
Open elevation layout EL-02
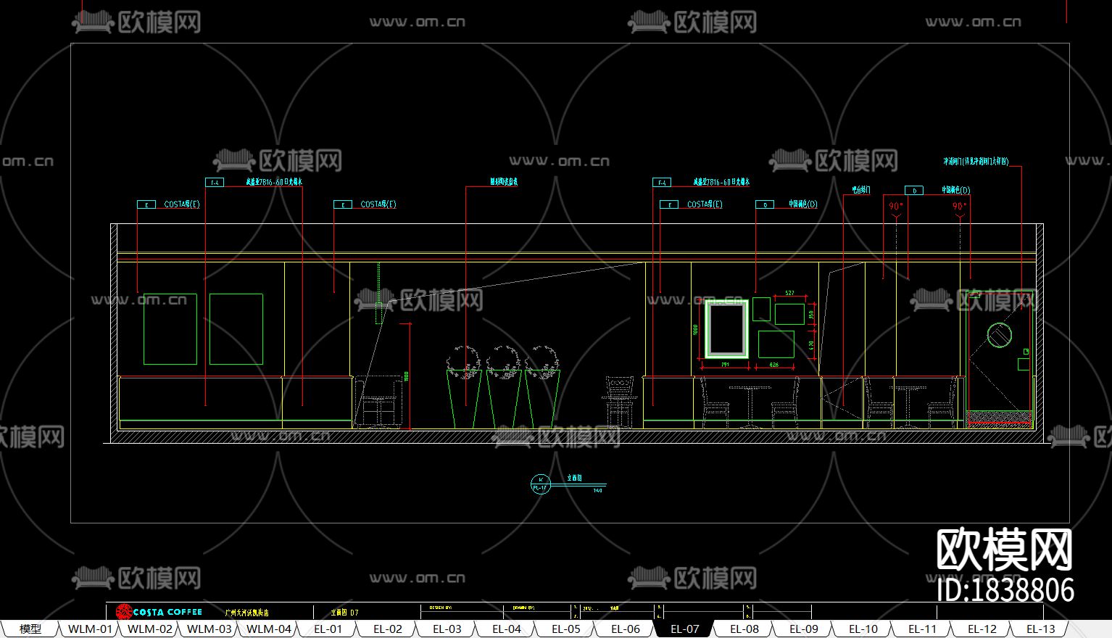coord(388,629)
